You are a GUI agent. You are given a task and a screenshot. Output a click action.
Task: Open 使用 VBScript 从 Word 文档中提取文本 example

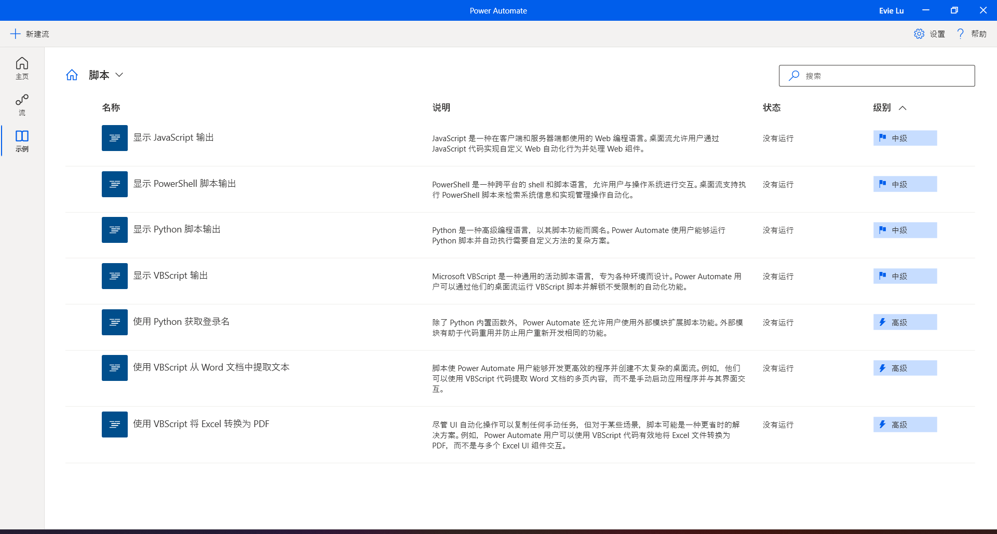point(211,367)
